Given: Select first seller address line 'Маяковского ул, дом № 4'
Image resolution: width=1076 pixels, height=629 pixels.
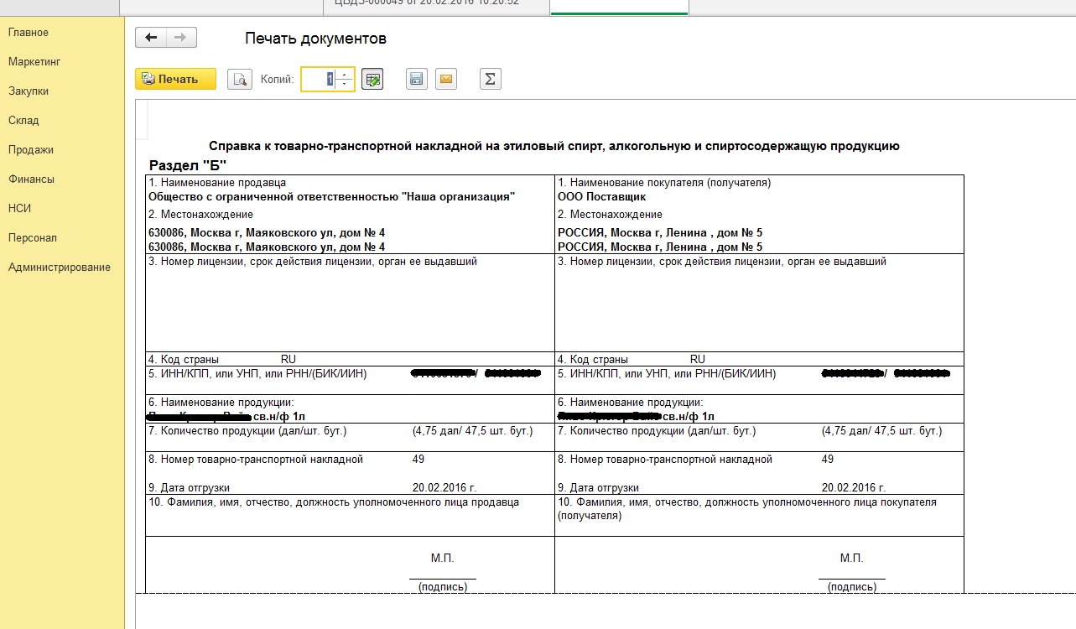Looking at the screenshot, I should 266,232.
